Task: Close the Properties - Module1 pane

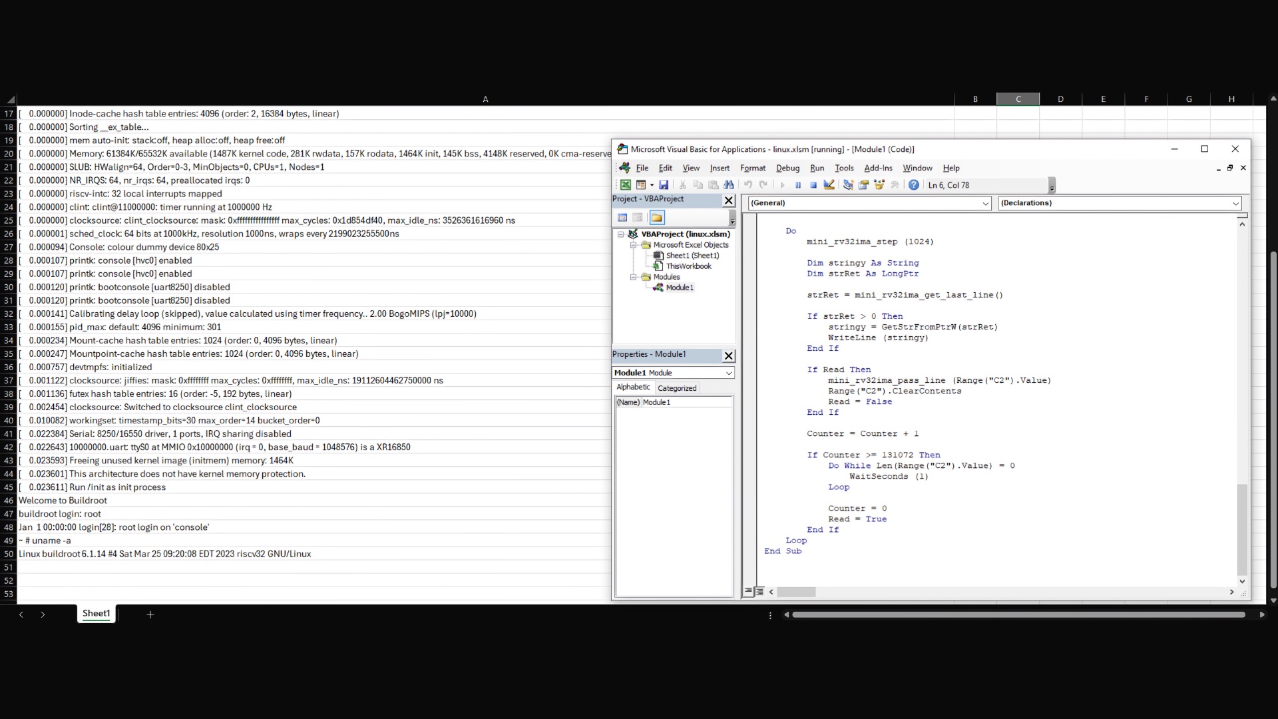Action: point(728,356)
